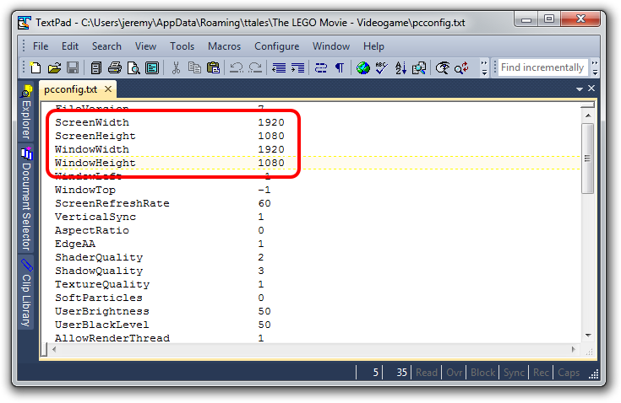Open the File menu
The image size is (621, 403).
(41, 46)
